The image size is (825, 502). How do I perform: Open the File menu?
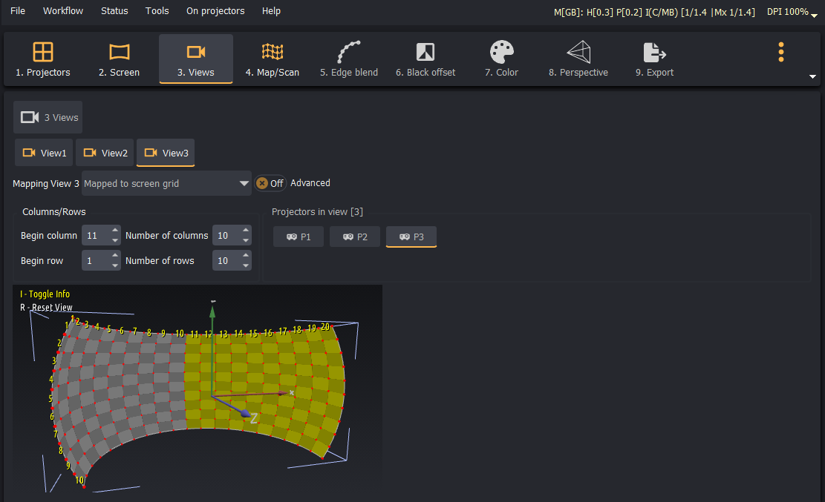tap(18, 11)
